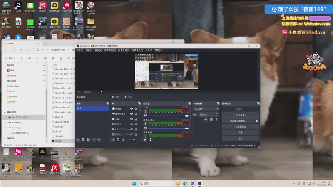Refresh the File Explorer folder view

pos(29,50)
